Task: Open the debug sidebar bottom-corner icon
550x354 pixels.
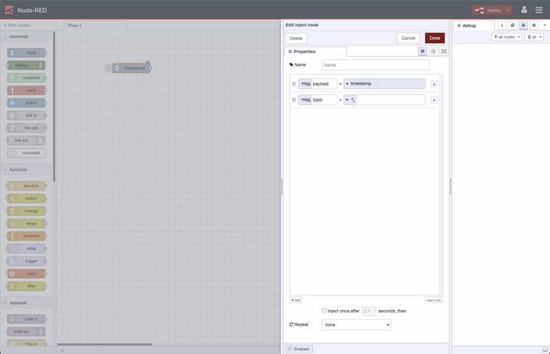Action: (545, 350)
